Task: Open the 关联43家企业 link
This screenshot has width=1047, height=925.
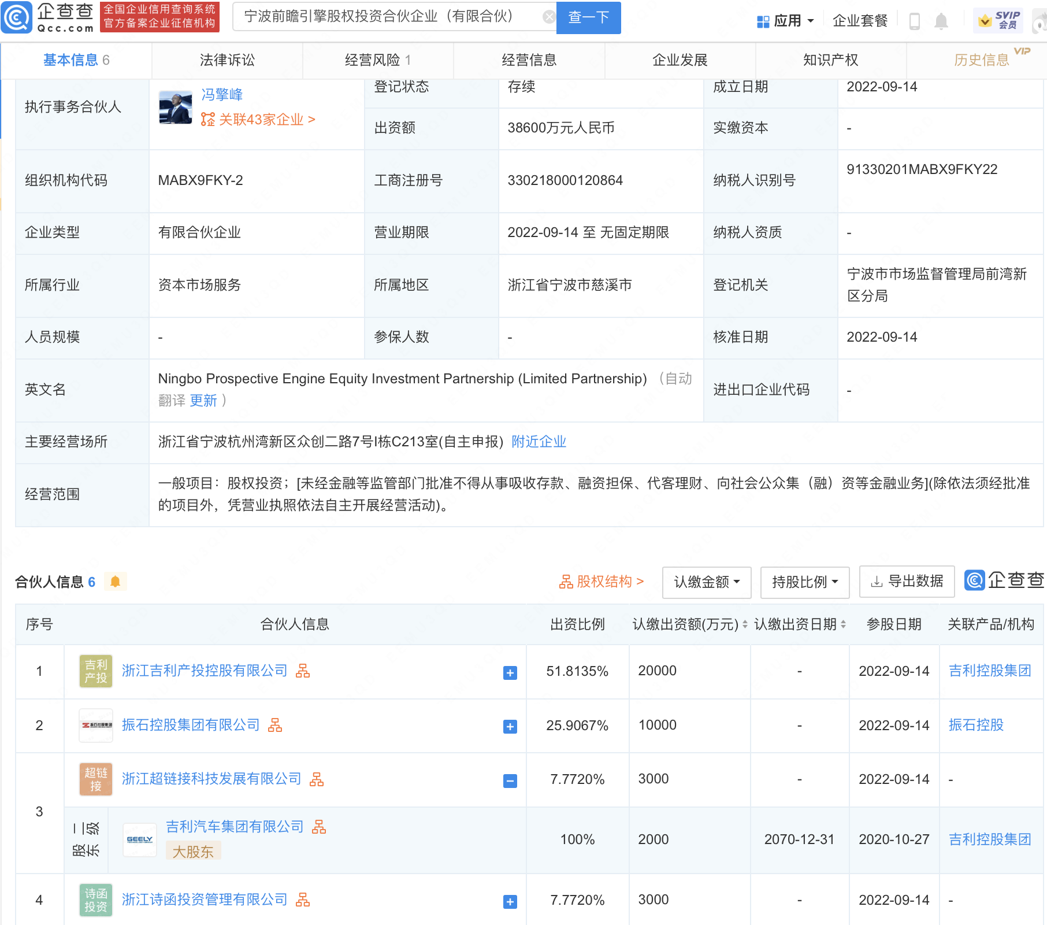Action: (267, 120)
